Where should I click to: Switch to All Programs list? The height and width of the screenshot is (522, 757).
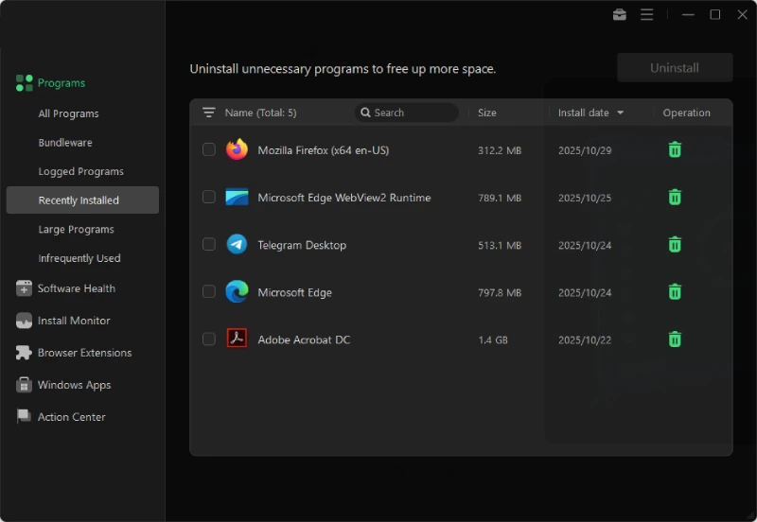tap(68, 113)
